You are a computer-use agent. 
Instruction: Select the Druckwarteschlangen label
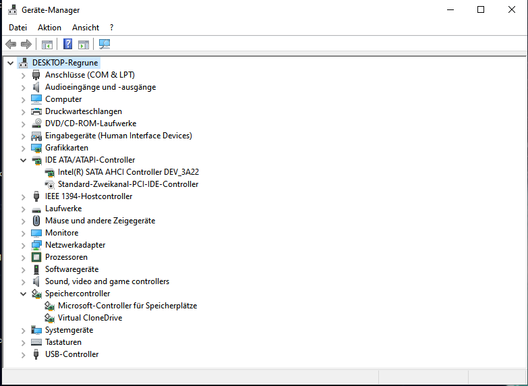[84, 111]
